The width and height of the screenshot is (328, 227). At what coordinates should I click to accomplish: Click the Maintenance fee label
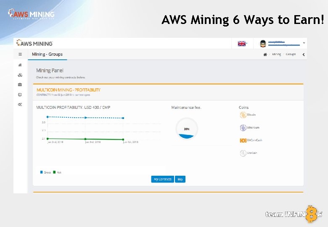click(x=186, y=108)
